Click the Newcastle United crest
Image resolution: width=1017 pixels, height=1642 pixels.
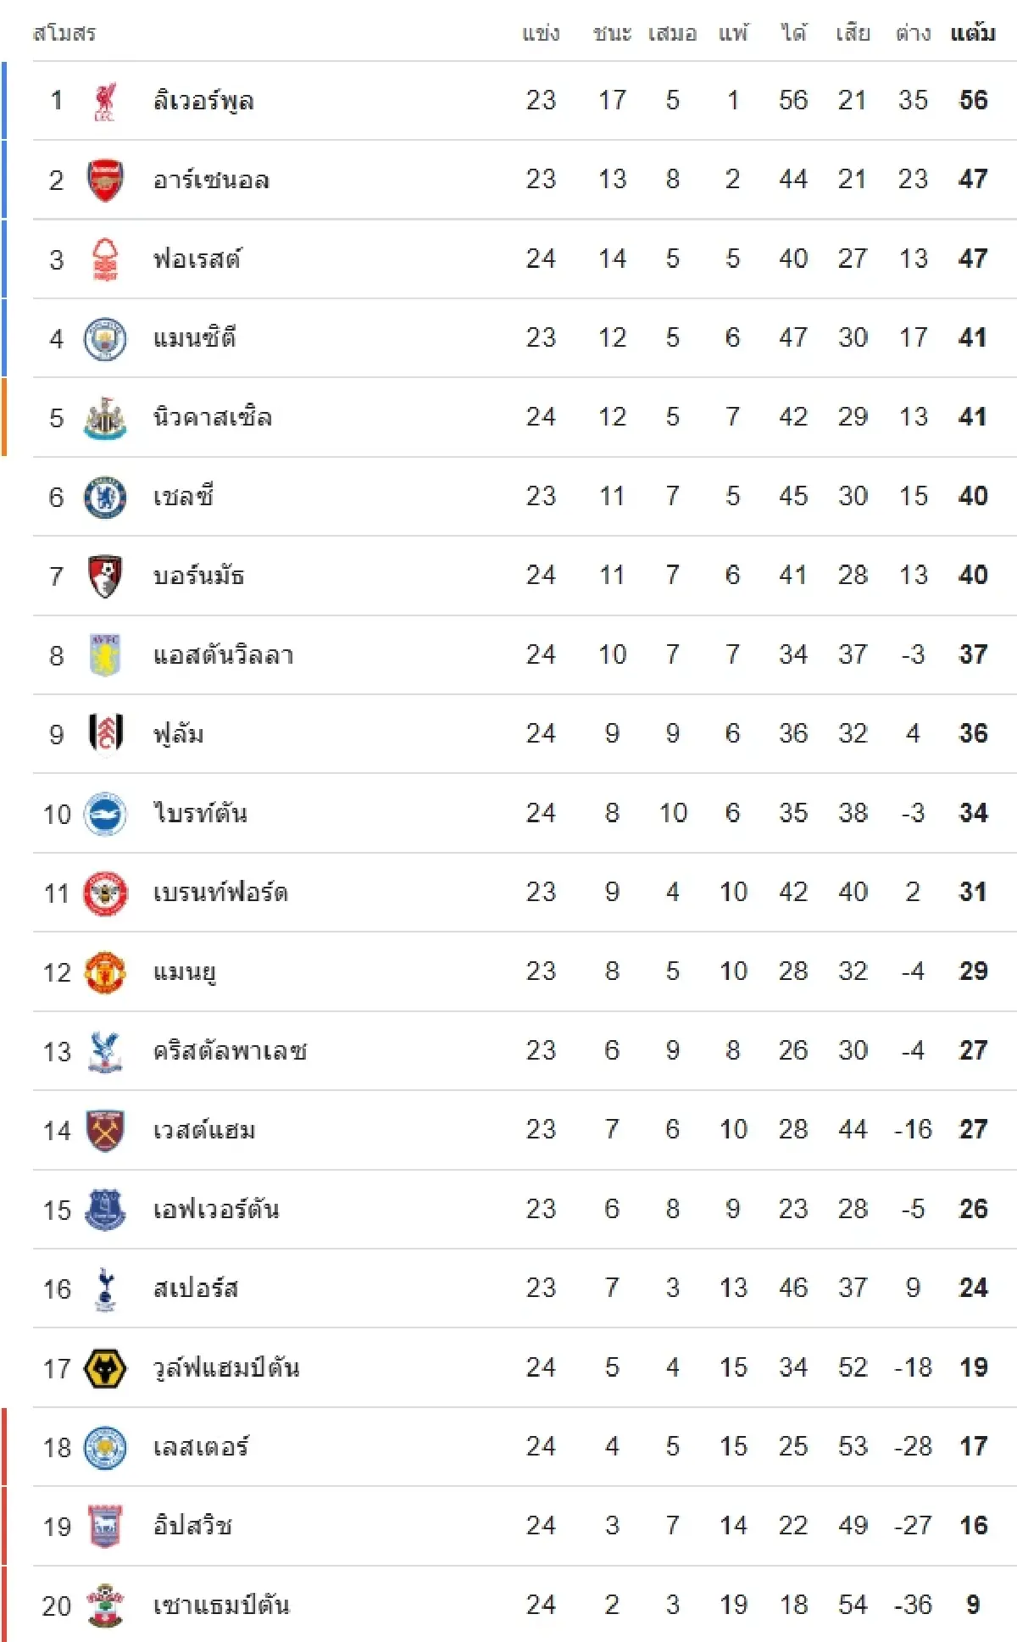tap(105, 418)
